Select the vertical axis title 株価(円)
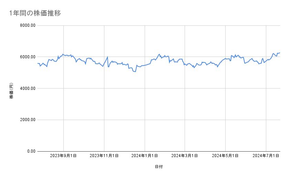The height and width of the screenshot is (178, 289). (11, 91)
